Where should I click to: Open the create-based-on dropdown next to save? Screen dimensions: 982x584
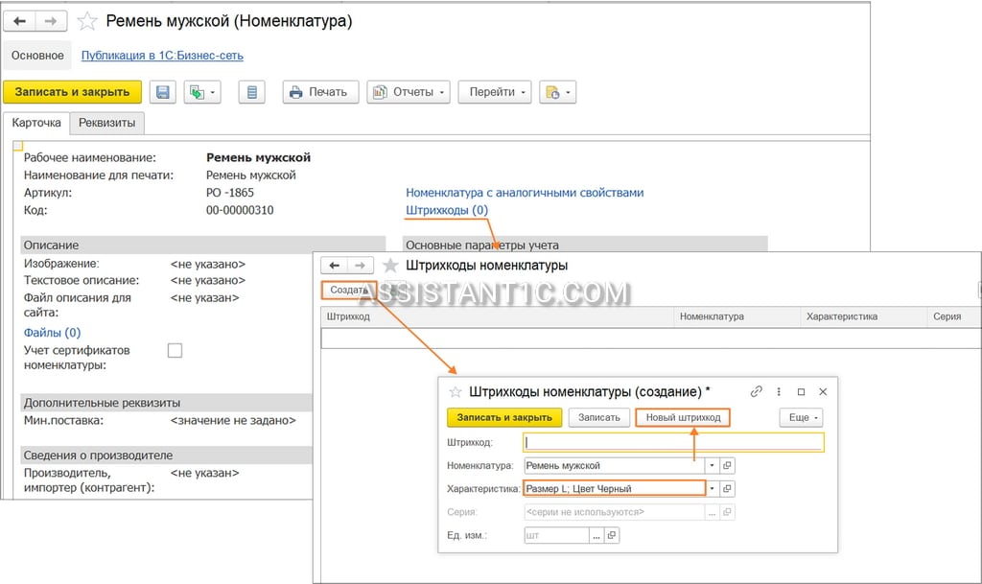click(x=202, y=92)
